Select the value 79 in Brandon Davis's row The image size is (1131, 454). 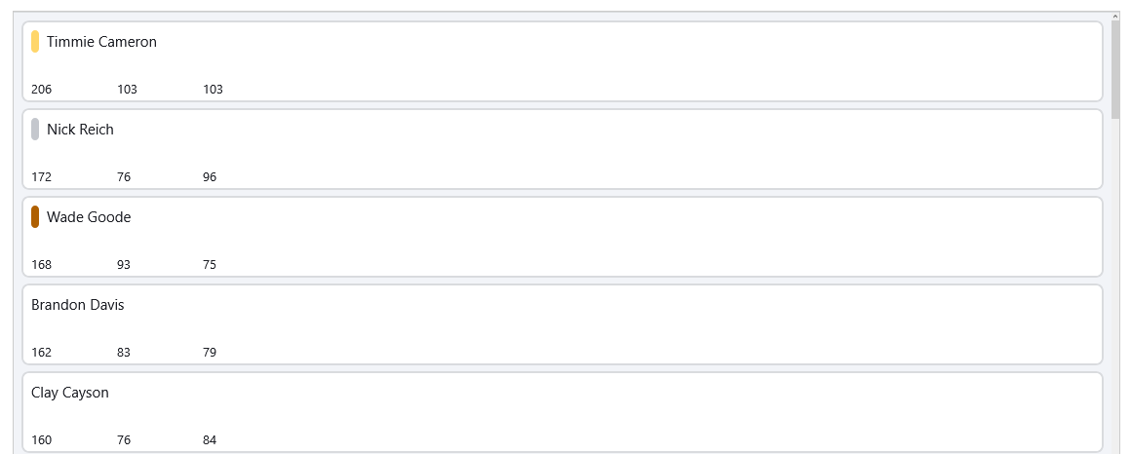click(x=210, y=353)
